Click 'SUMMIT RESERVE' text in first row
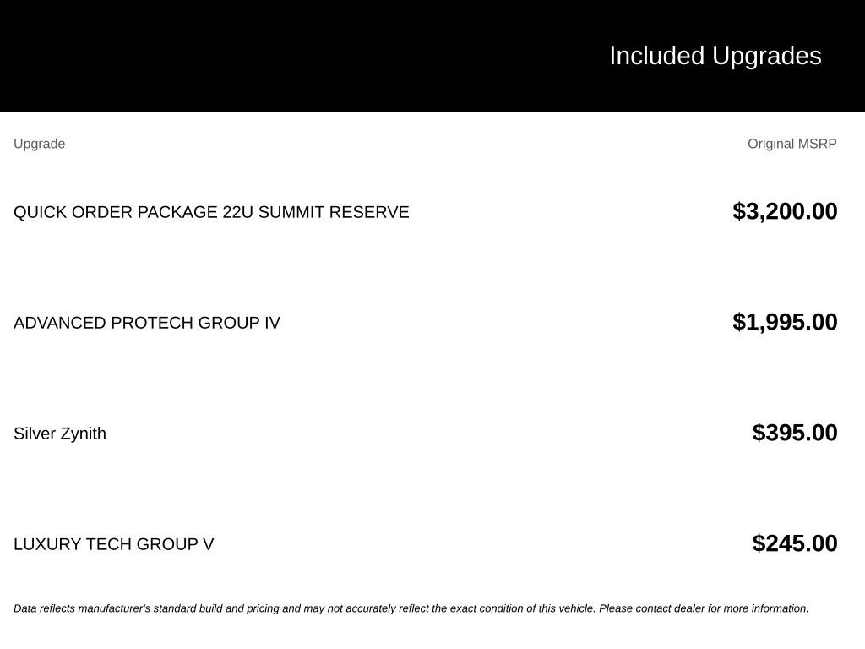Screen dimensions: 865x649 point(334,212)
